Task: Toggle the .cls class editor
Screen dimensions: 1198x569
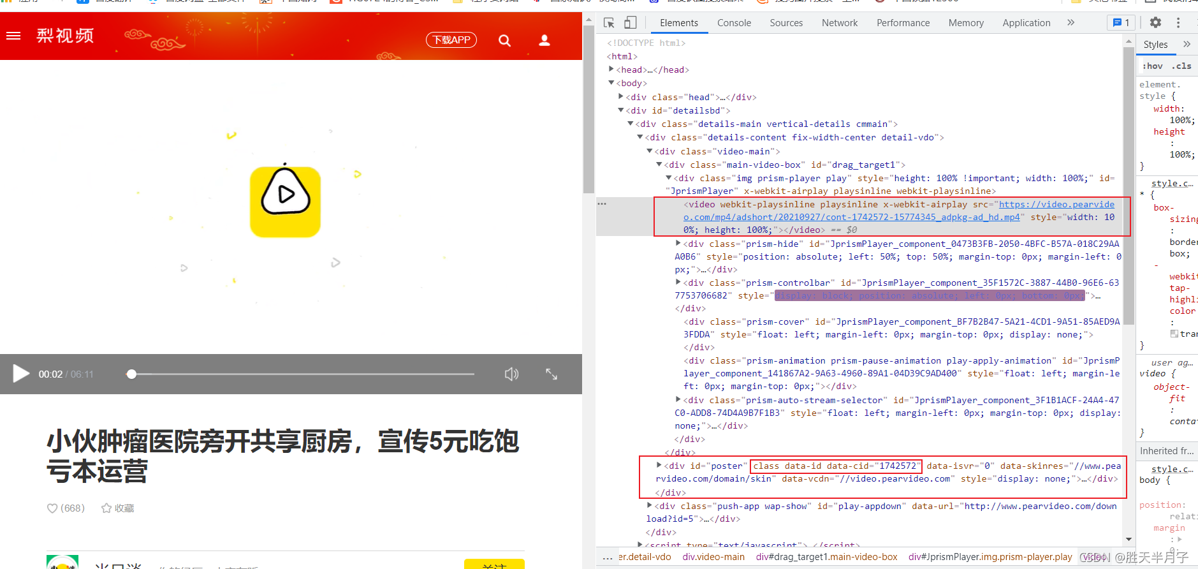Action: tap(1183, 66)
